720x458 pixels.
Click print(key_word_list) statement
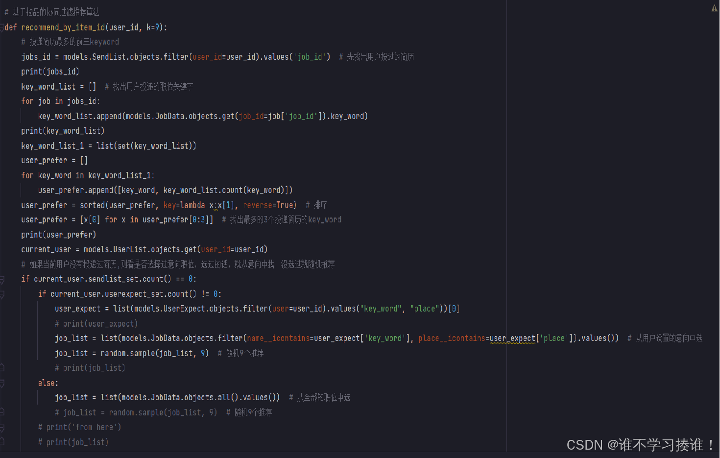[x=63, y=131]
